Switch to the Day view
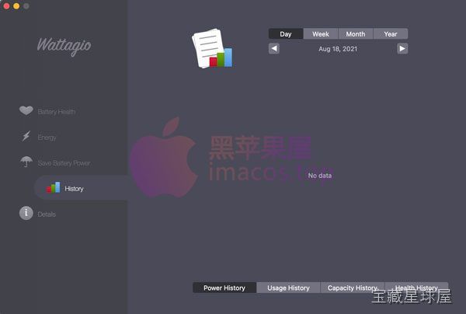 286,34
